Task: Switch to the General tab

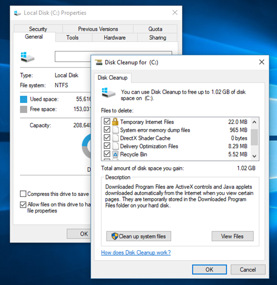Action: click(x=34, y=37)
